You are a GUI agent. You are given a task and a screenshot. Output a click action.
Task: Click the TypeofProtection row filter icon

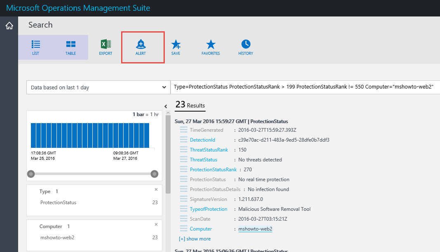(183, 208)
